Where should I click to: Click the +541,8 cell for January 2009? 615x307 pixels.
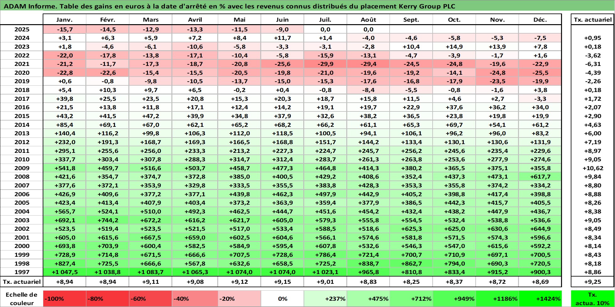[x=64, y=168]
